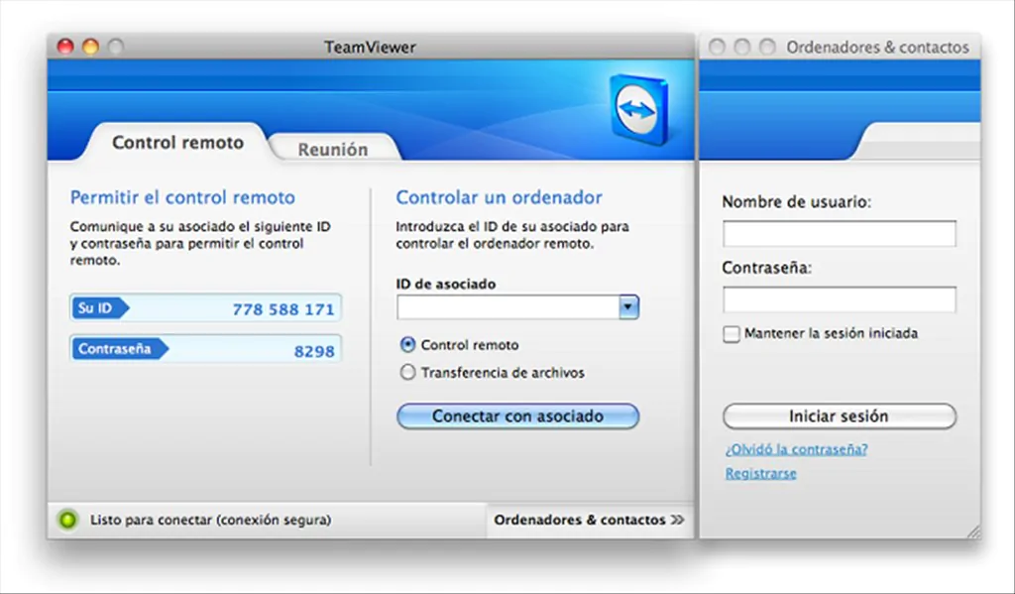The image size is (1015, 594).
Task: Click the Controlar un ordenador heading
Action: point(500,197)
